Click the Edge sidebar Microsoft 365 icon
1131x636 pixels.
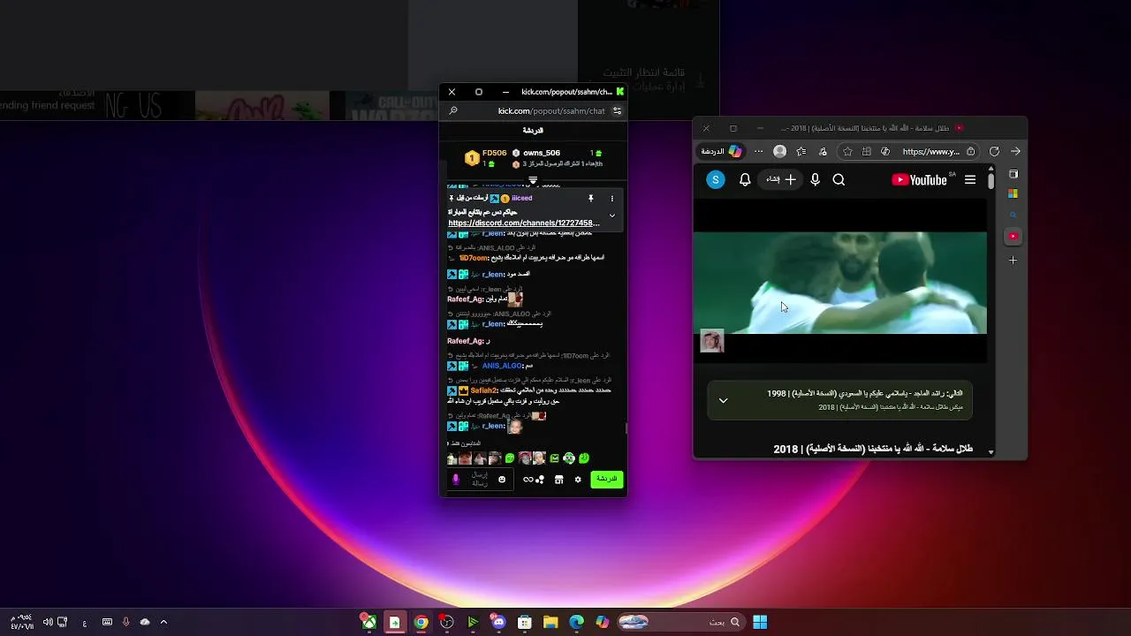pos(1013,194)
